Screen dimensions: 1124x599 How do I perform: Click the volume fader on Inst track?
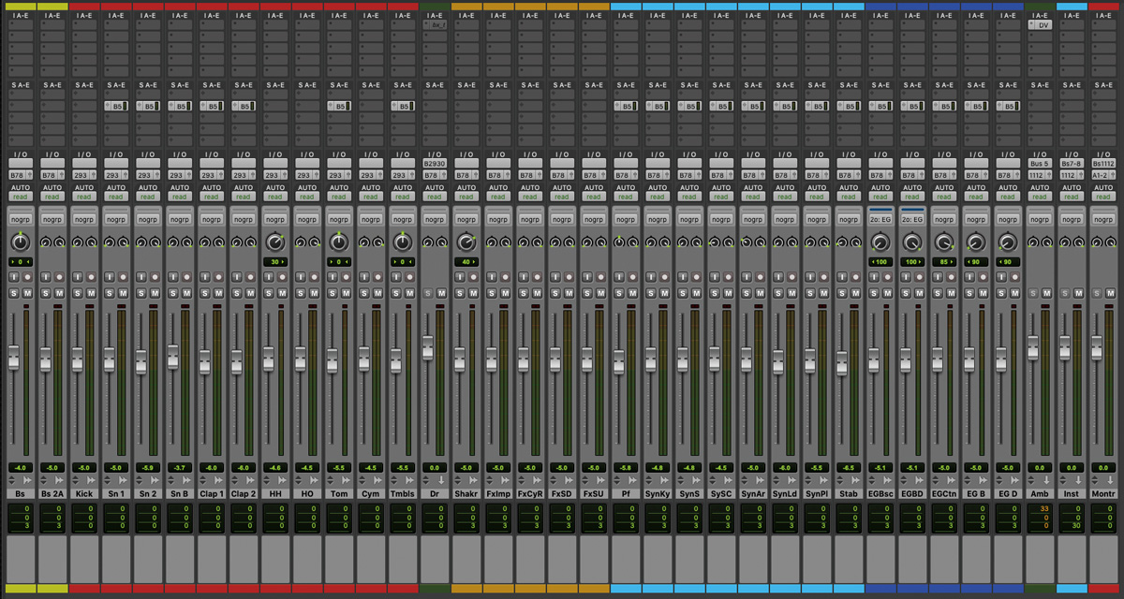[x=1065, y=348]
